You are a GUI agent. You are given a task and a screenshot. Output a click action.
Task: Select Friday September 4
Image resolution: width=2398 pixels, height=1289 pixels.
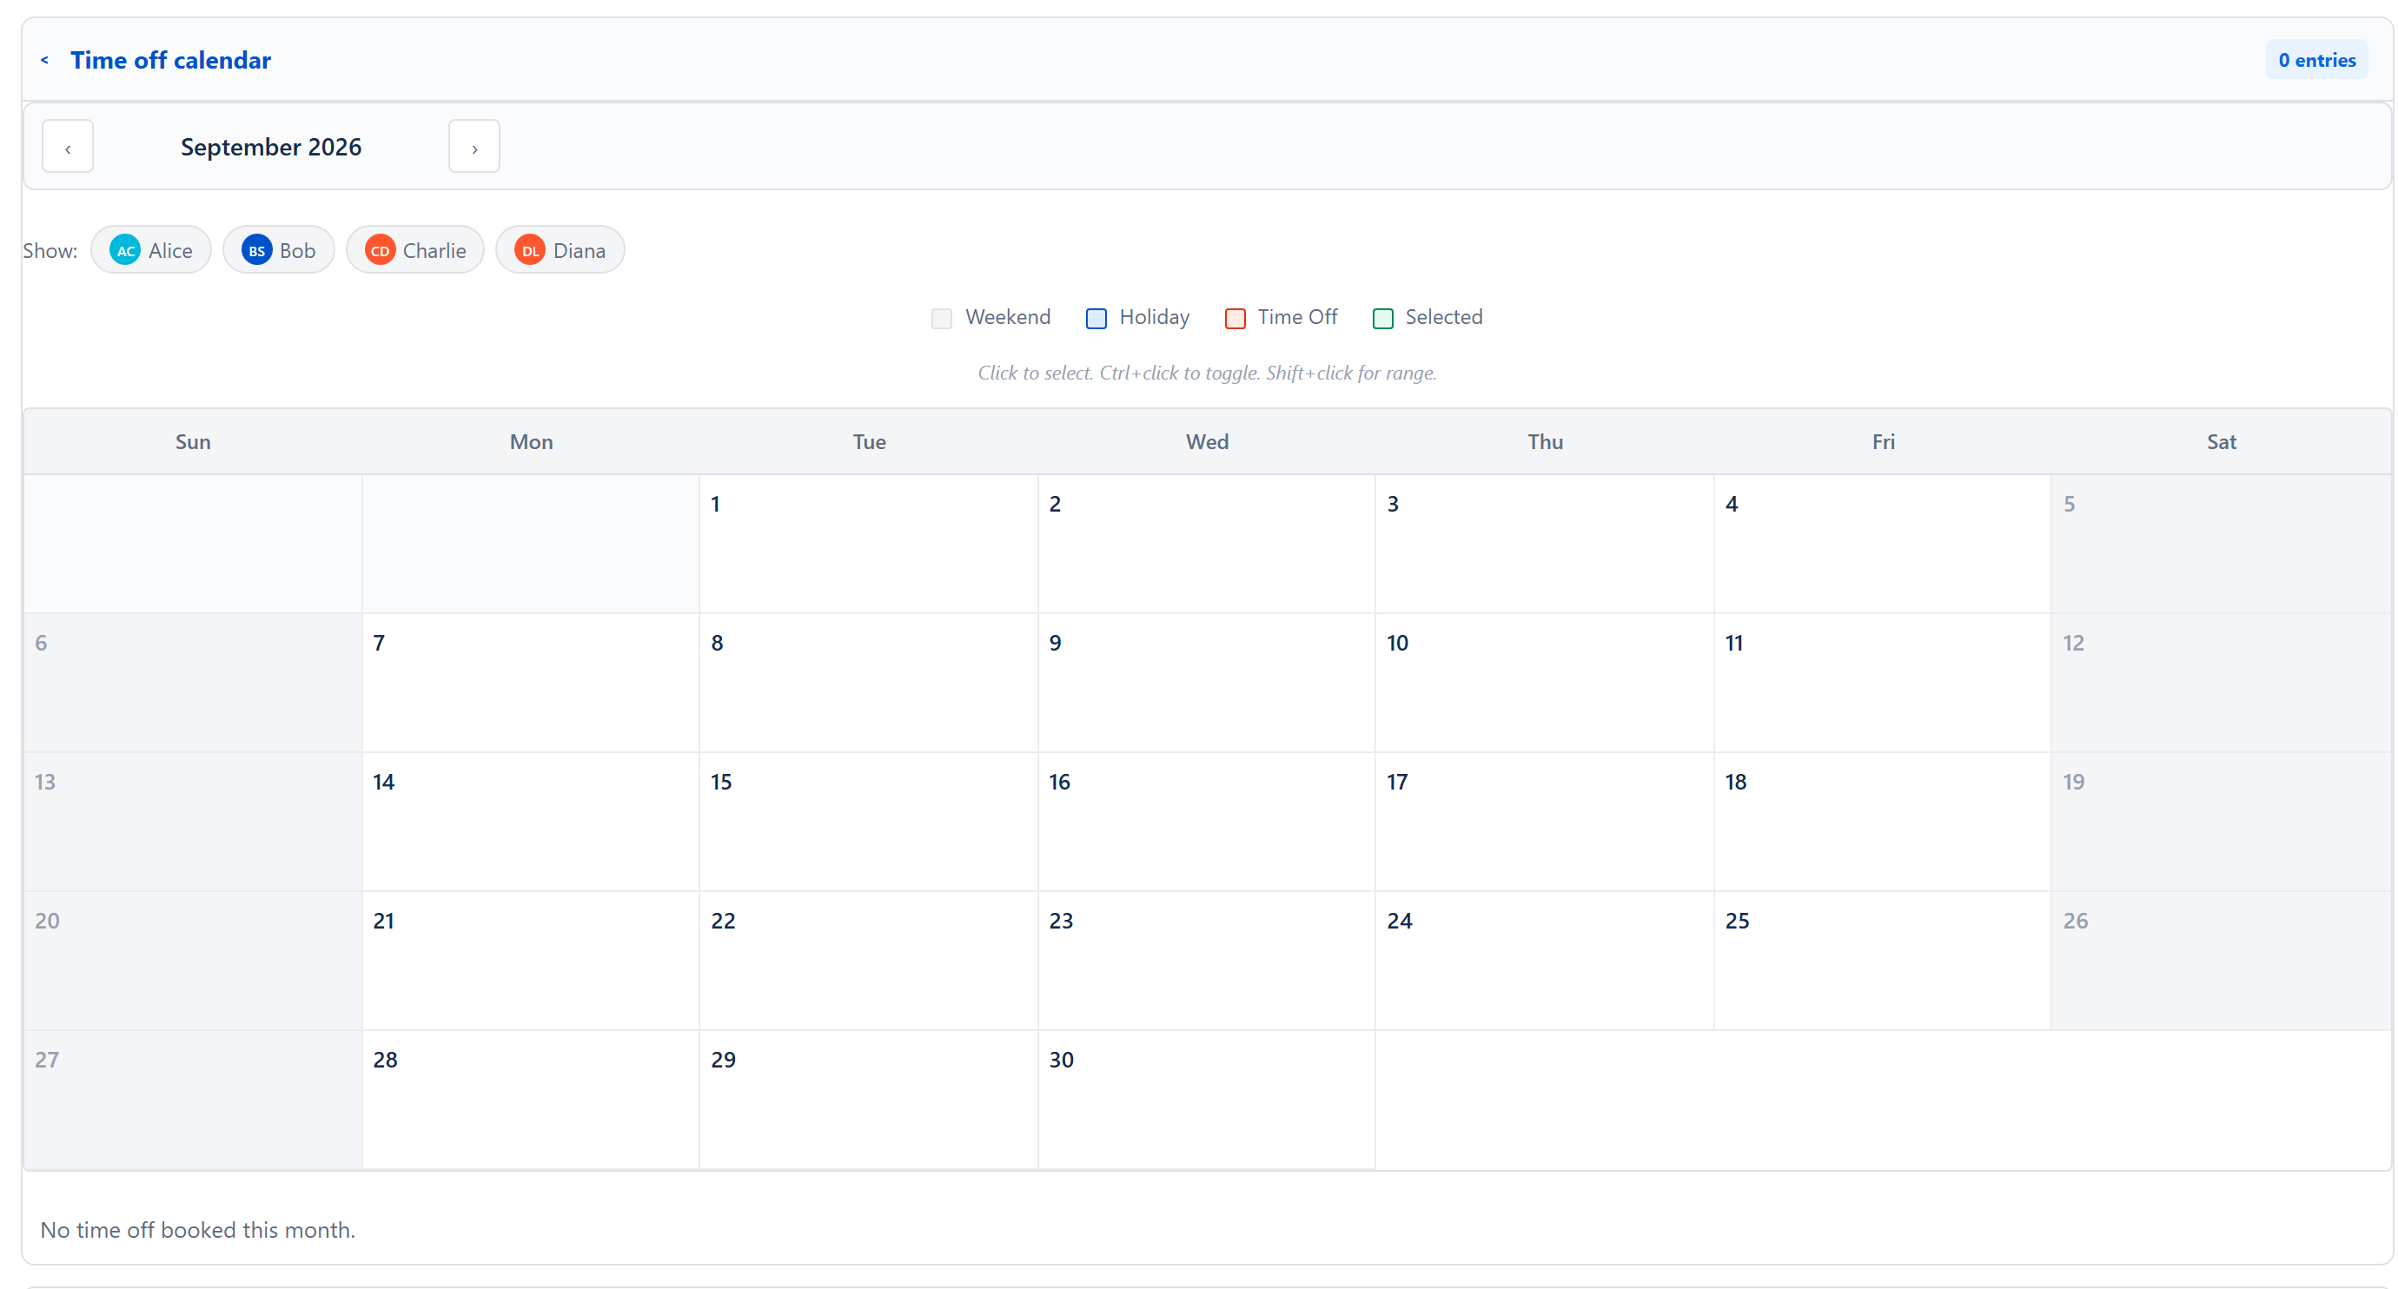(x=1882, y=545)
